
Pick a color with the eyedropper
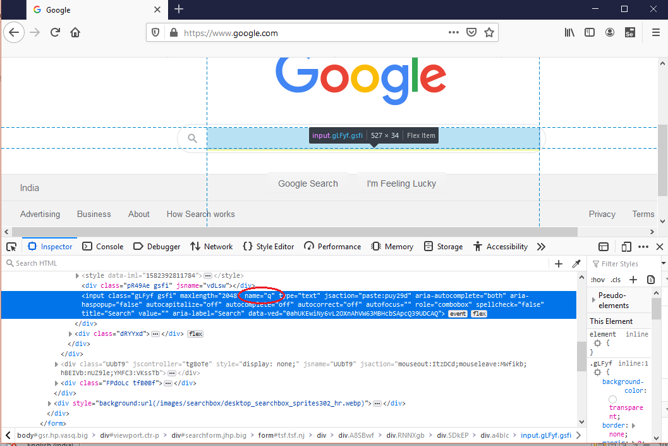pyautogui.click(x=576, y=264)
